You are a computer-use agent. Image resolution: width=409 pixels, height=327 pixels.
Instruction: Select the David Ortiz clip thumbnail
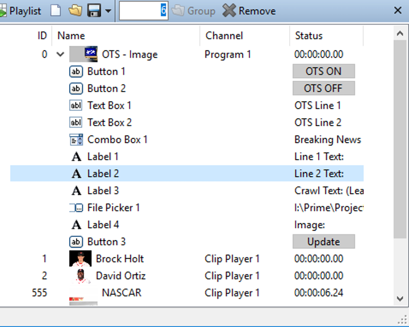(80, 276)
